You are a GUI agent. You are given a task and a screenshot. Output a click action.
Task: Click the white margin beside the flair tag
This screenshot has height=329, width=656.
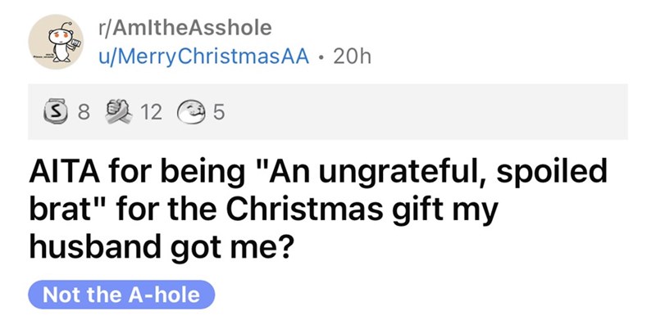(x=410, y=295)
